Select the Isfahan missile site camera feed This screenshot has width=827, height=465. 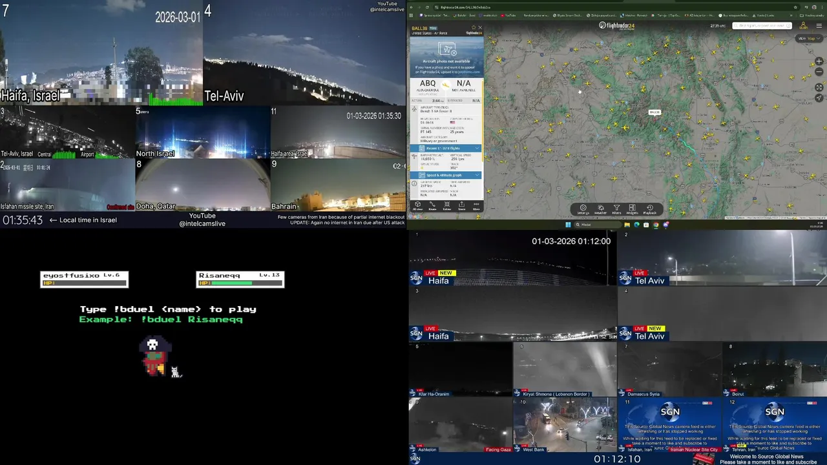point(67,185)
